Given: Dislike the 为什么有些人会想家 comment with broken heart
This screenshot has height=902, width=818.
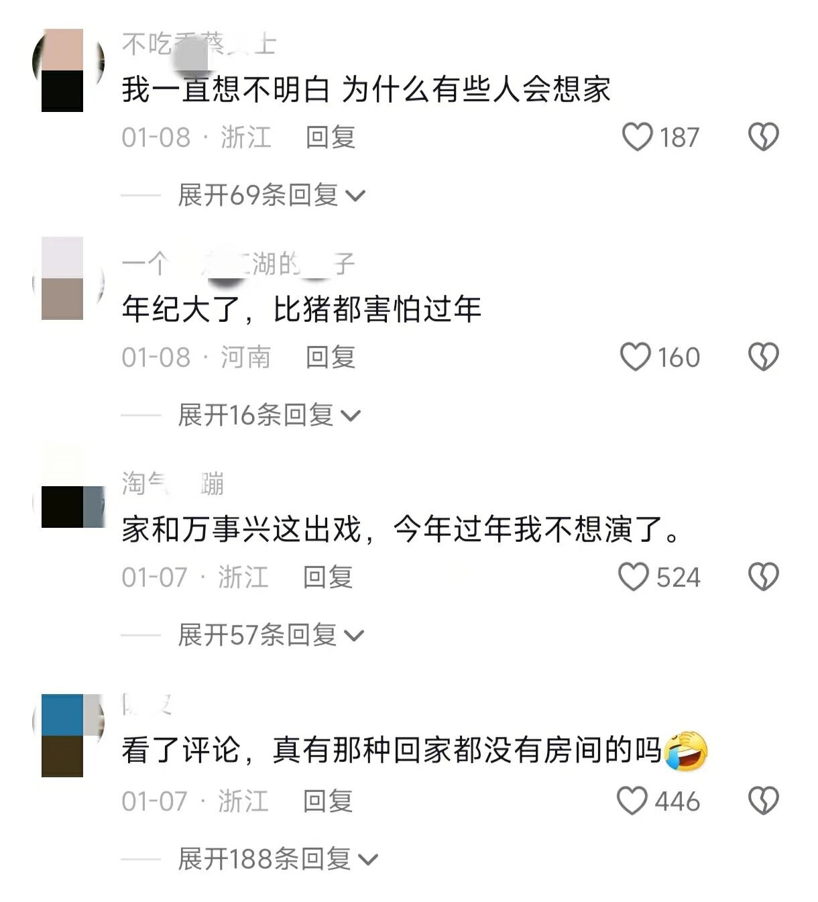Looking at the screenshot, I should [x=763, y=137].
